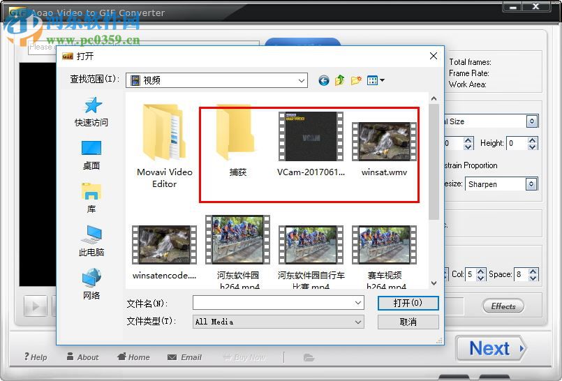Go up one folder level
The width and height of the screenshot is (562, 381).
click(340, 80)
